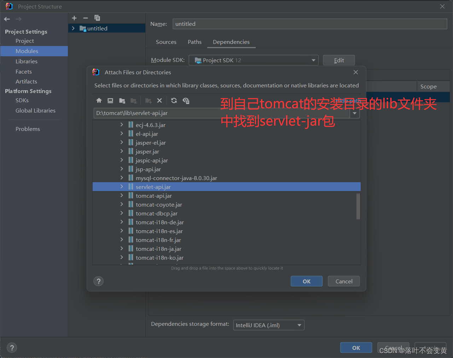Viewport: 453px width, 358px height.
Task: Click OK in the Project Structure window
Action: coord(356,348)
